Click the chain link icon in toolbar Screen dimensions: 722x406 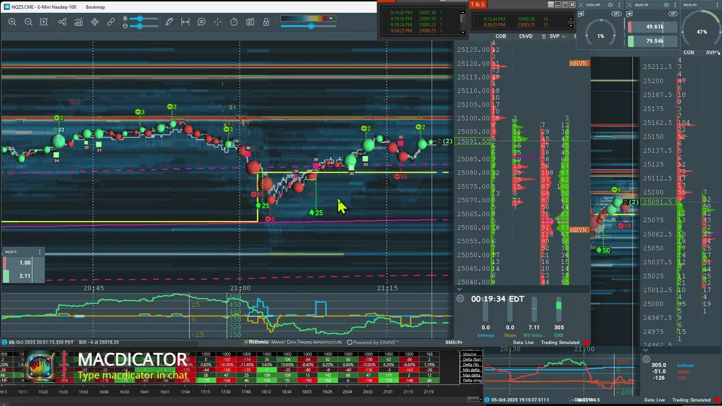tap(111, 22)
